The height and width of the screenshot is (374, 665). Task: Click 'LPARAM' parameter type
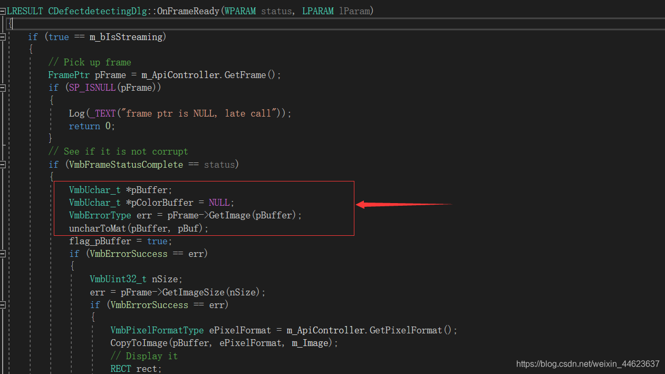tap(317, 11)
